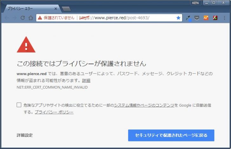This screenshot has height=149, width=231.
Task: Close the プライバシー エラー tab
Action: [56, 9]
